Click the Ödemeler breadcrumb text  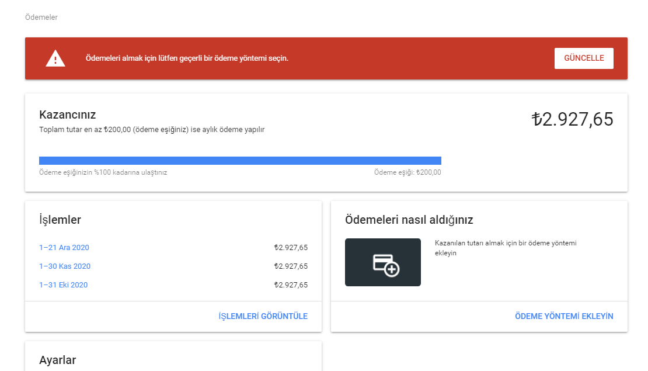(41, 18)
